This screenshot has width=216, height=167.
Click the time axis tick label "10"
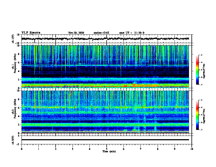[x=192, y=149]
